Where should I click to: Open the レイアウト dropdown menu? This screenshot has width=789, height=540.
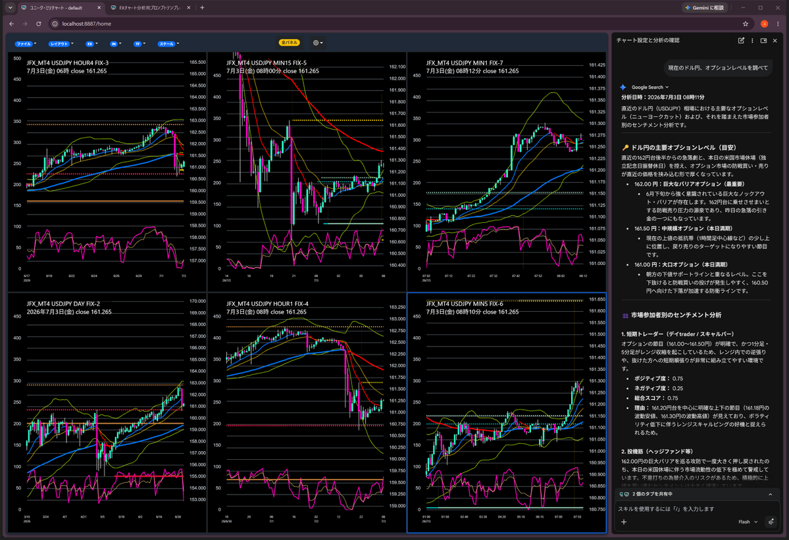coord(61,44)
